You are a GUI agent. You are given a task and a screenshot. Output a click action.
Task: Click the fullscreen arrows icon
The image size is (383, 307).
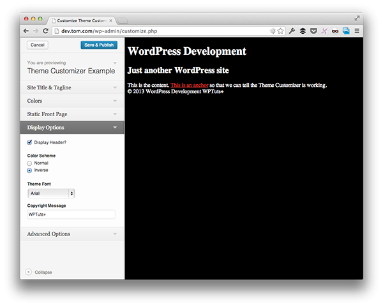coord(357,18)
